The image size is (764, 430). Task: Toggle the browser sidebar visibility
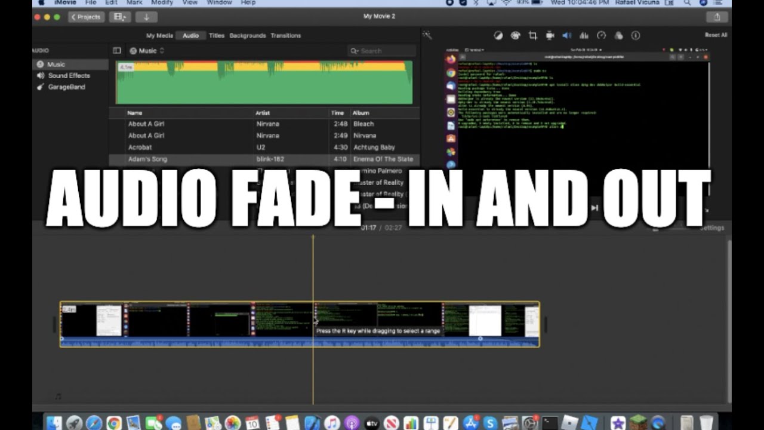[117, 51]
